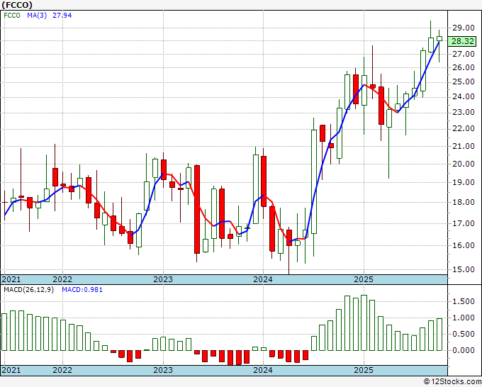This screenshot has width=482, height=387.
Task: Click the 2021 label on price chart axis
Action: coord(11,279)
